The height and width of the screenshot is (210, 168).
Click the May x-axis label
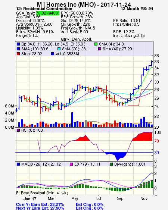coord(75,198)
